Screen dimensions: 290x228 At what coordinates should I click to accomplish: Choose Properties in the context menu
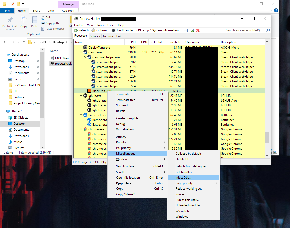point(123,183)
